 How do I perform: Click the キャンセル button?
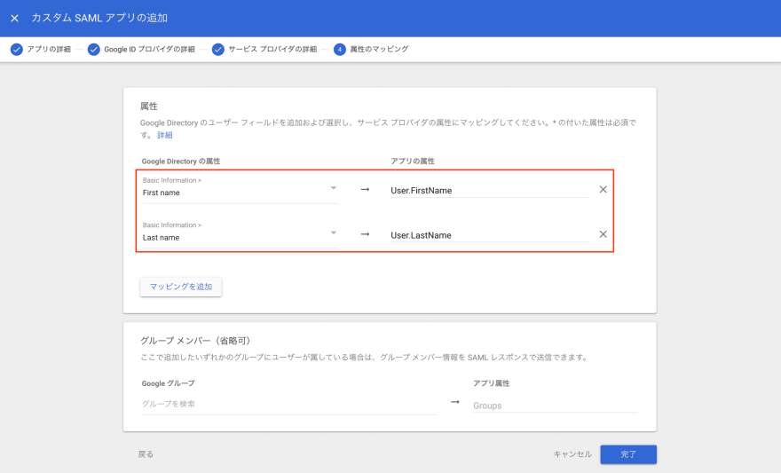click(572, 454)
